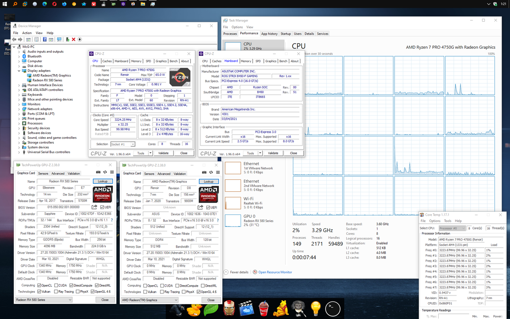Open Select CPU Processor #0 dropdown in Core Temp
This screenshot has height=319, width=510.
pos(453,228)
